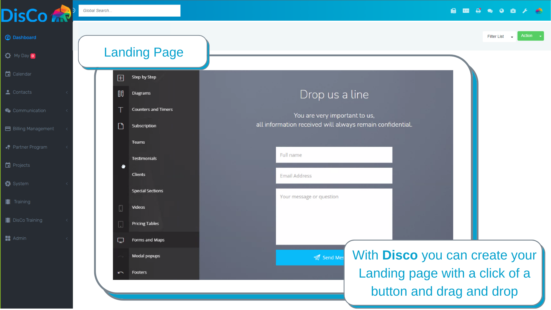551x310 pixels.
Task: Expand the DisCo Training chevron
Action: 67,220
